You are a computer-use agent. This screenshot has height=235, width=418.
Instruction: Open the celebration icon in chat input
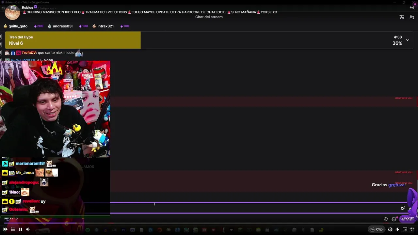pos(403,208)
